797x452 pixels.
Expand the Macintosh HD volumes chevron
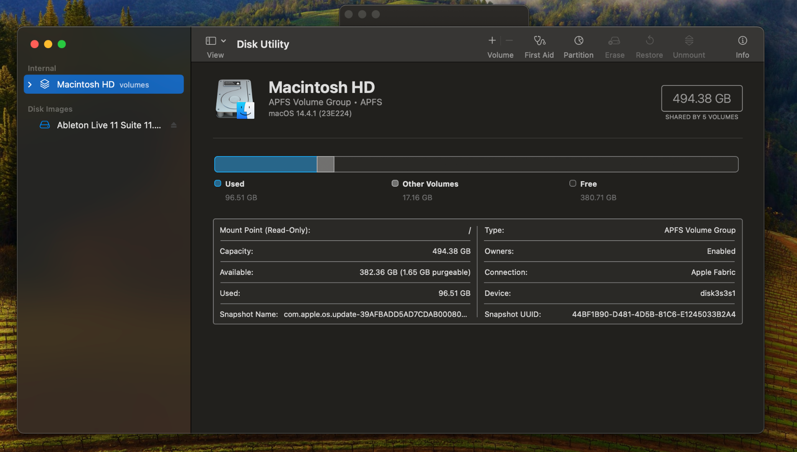(30, 85)
